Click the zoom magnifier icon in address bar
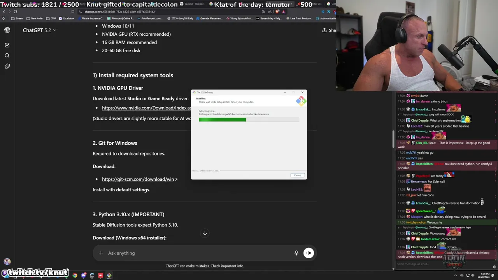 (263, 12)
